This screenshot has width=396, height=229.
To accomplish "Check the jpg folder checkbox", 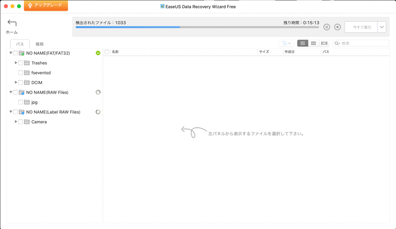I will (x=21, y=102).
